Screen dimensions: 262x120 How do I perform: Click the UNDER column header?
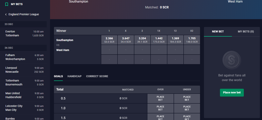coord(187,90)
